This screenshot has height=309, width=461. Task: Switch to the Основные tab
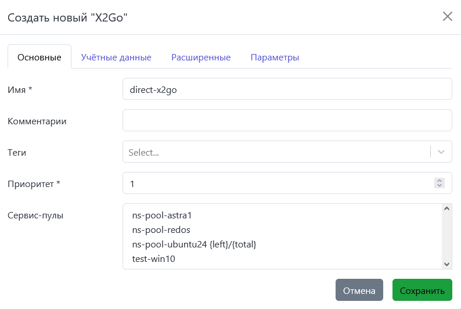39,58
